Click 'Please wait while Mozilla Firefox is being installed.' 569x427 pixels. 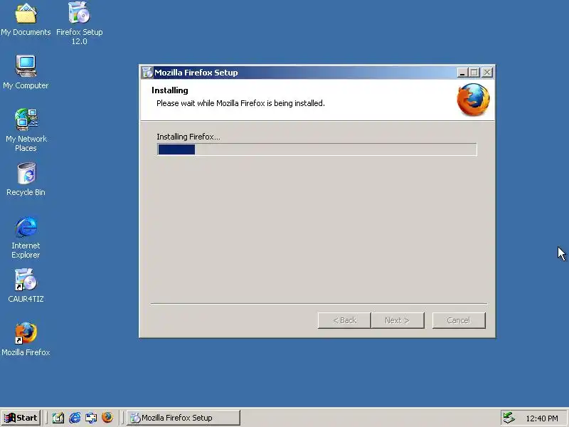coord(240,103)
